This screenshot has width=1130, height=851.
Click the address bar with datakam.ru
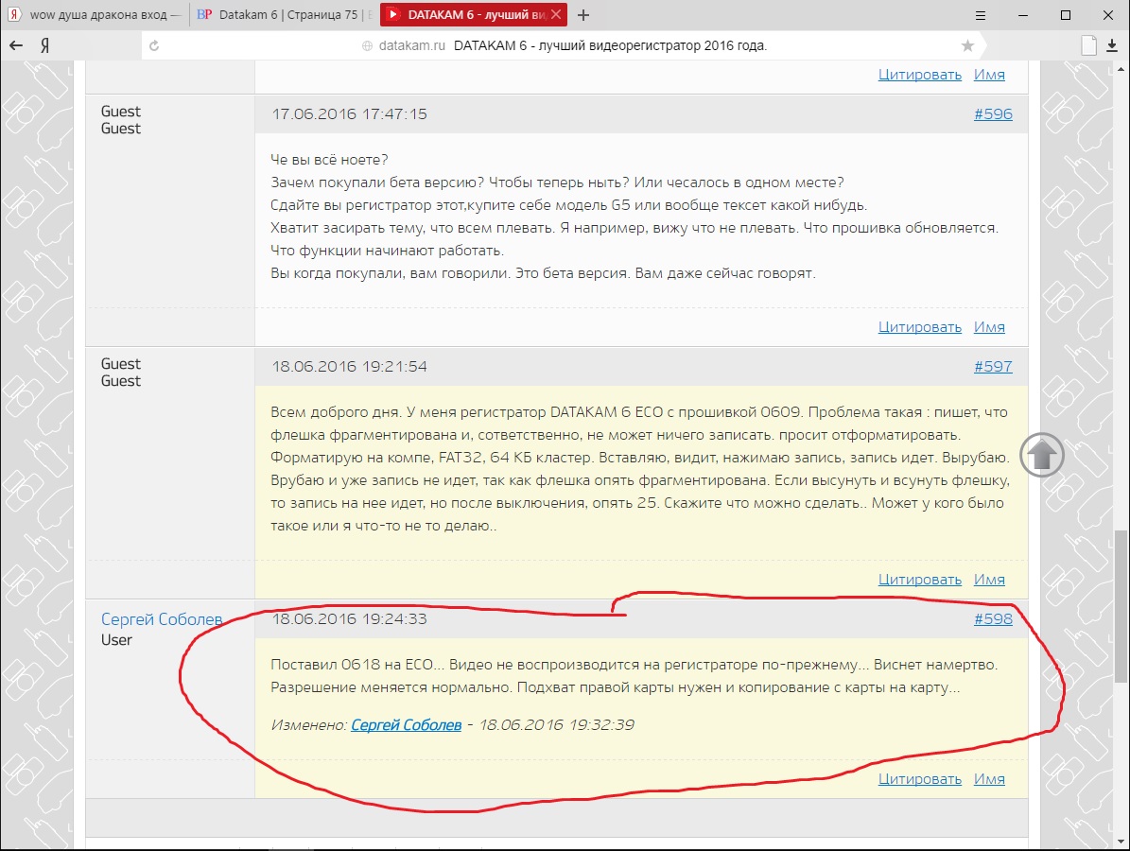click(x=564, y=45)
